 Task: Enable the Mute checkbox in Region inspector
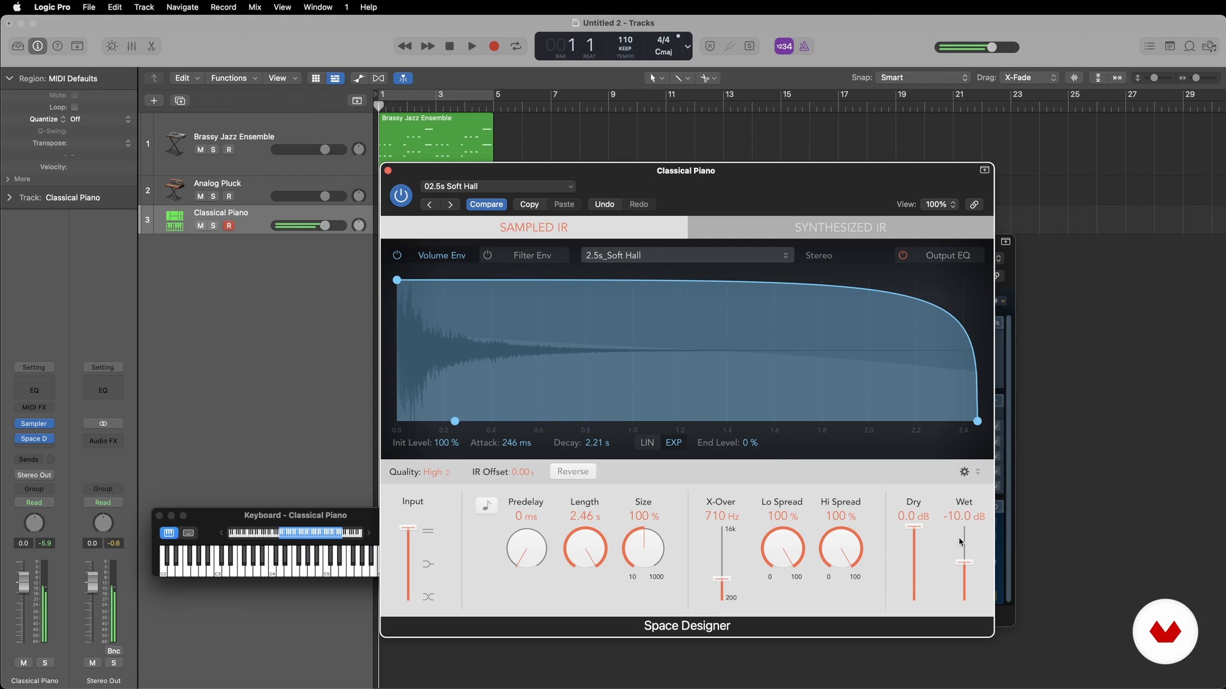tap(74, 95)
